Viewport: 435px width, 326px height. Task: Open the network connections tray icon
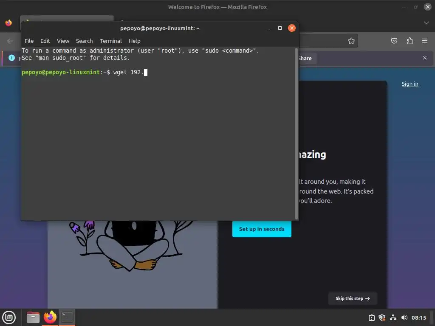393,318
